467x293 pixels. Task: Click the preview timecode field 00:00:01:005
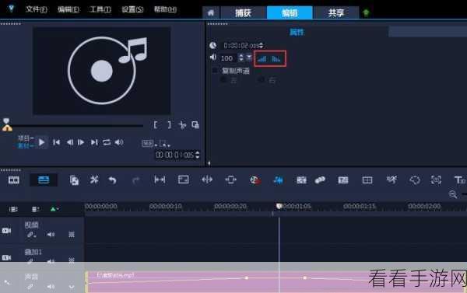[x=175, y=155]
